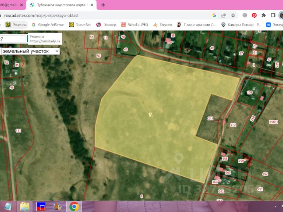Open the VK Экскур bookmark
This screenshot has height=212, width=283.
(x=274, y=25)
